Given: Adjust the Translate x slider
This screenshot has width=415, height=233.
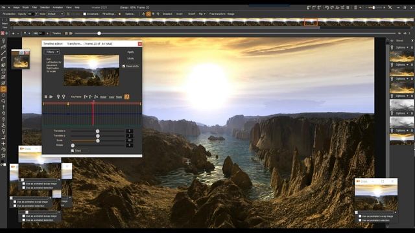Looking at the screenshot, I should pos(97,131).
